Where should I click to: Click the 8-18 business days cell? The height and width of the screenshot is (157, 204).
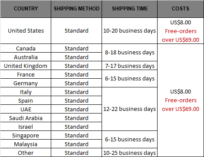pos(130,53)
